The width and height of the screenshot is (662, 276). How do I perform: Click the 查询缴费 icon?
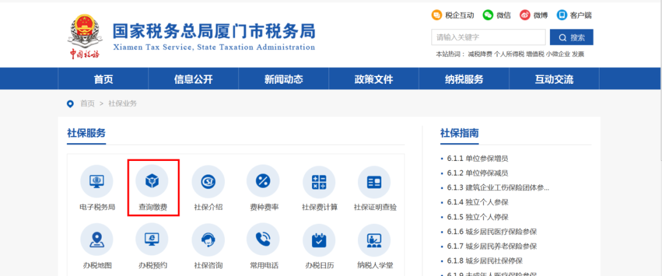click(152, 181)
